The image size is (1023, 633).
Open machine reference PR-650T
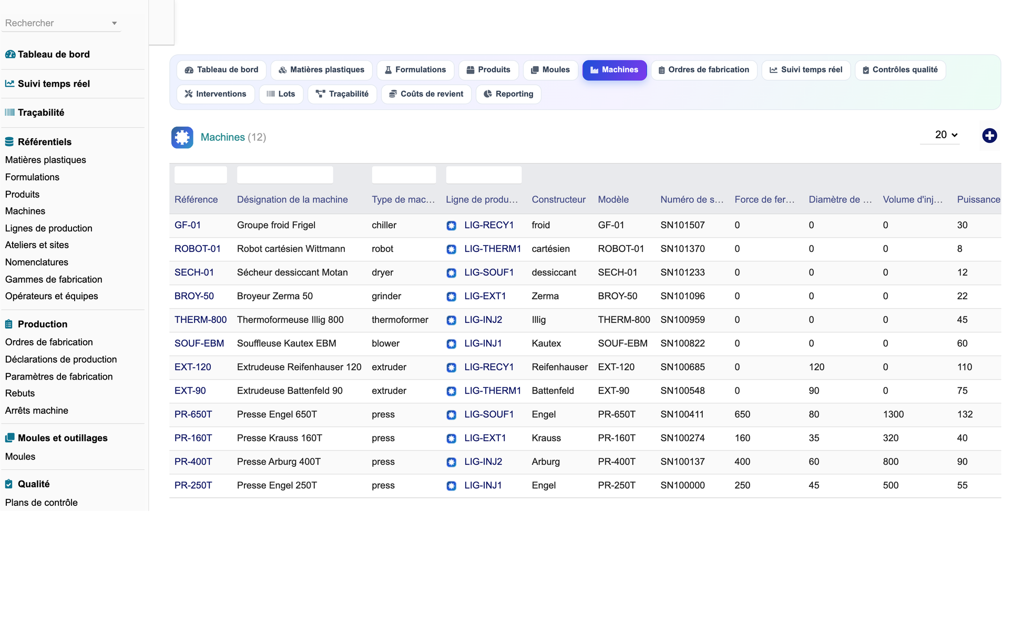coord(193,414)
